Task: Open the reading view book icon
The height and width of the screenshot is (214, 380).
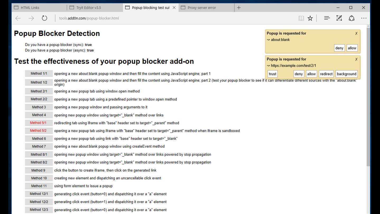Action: (x=301, y=18)
